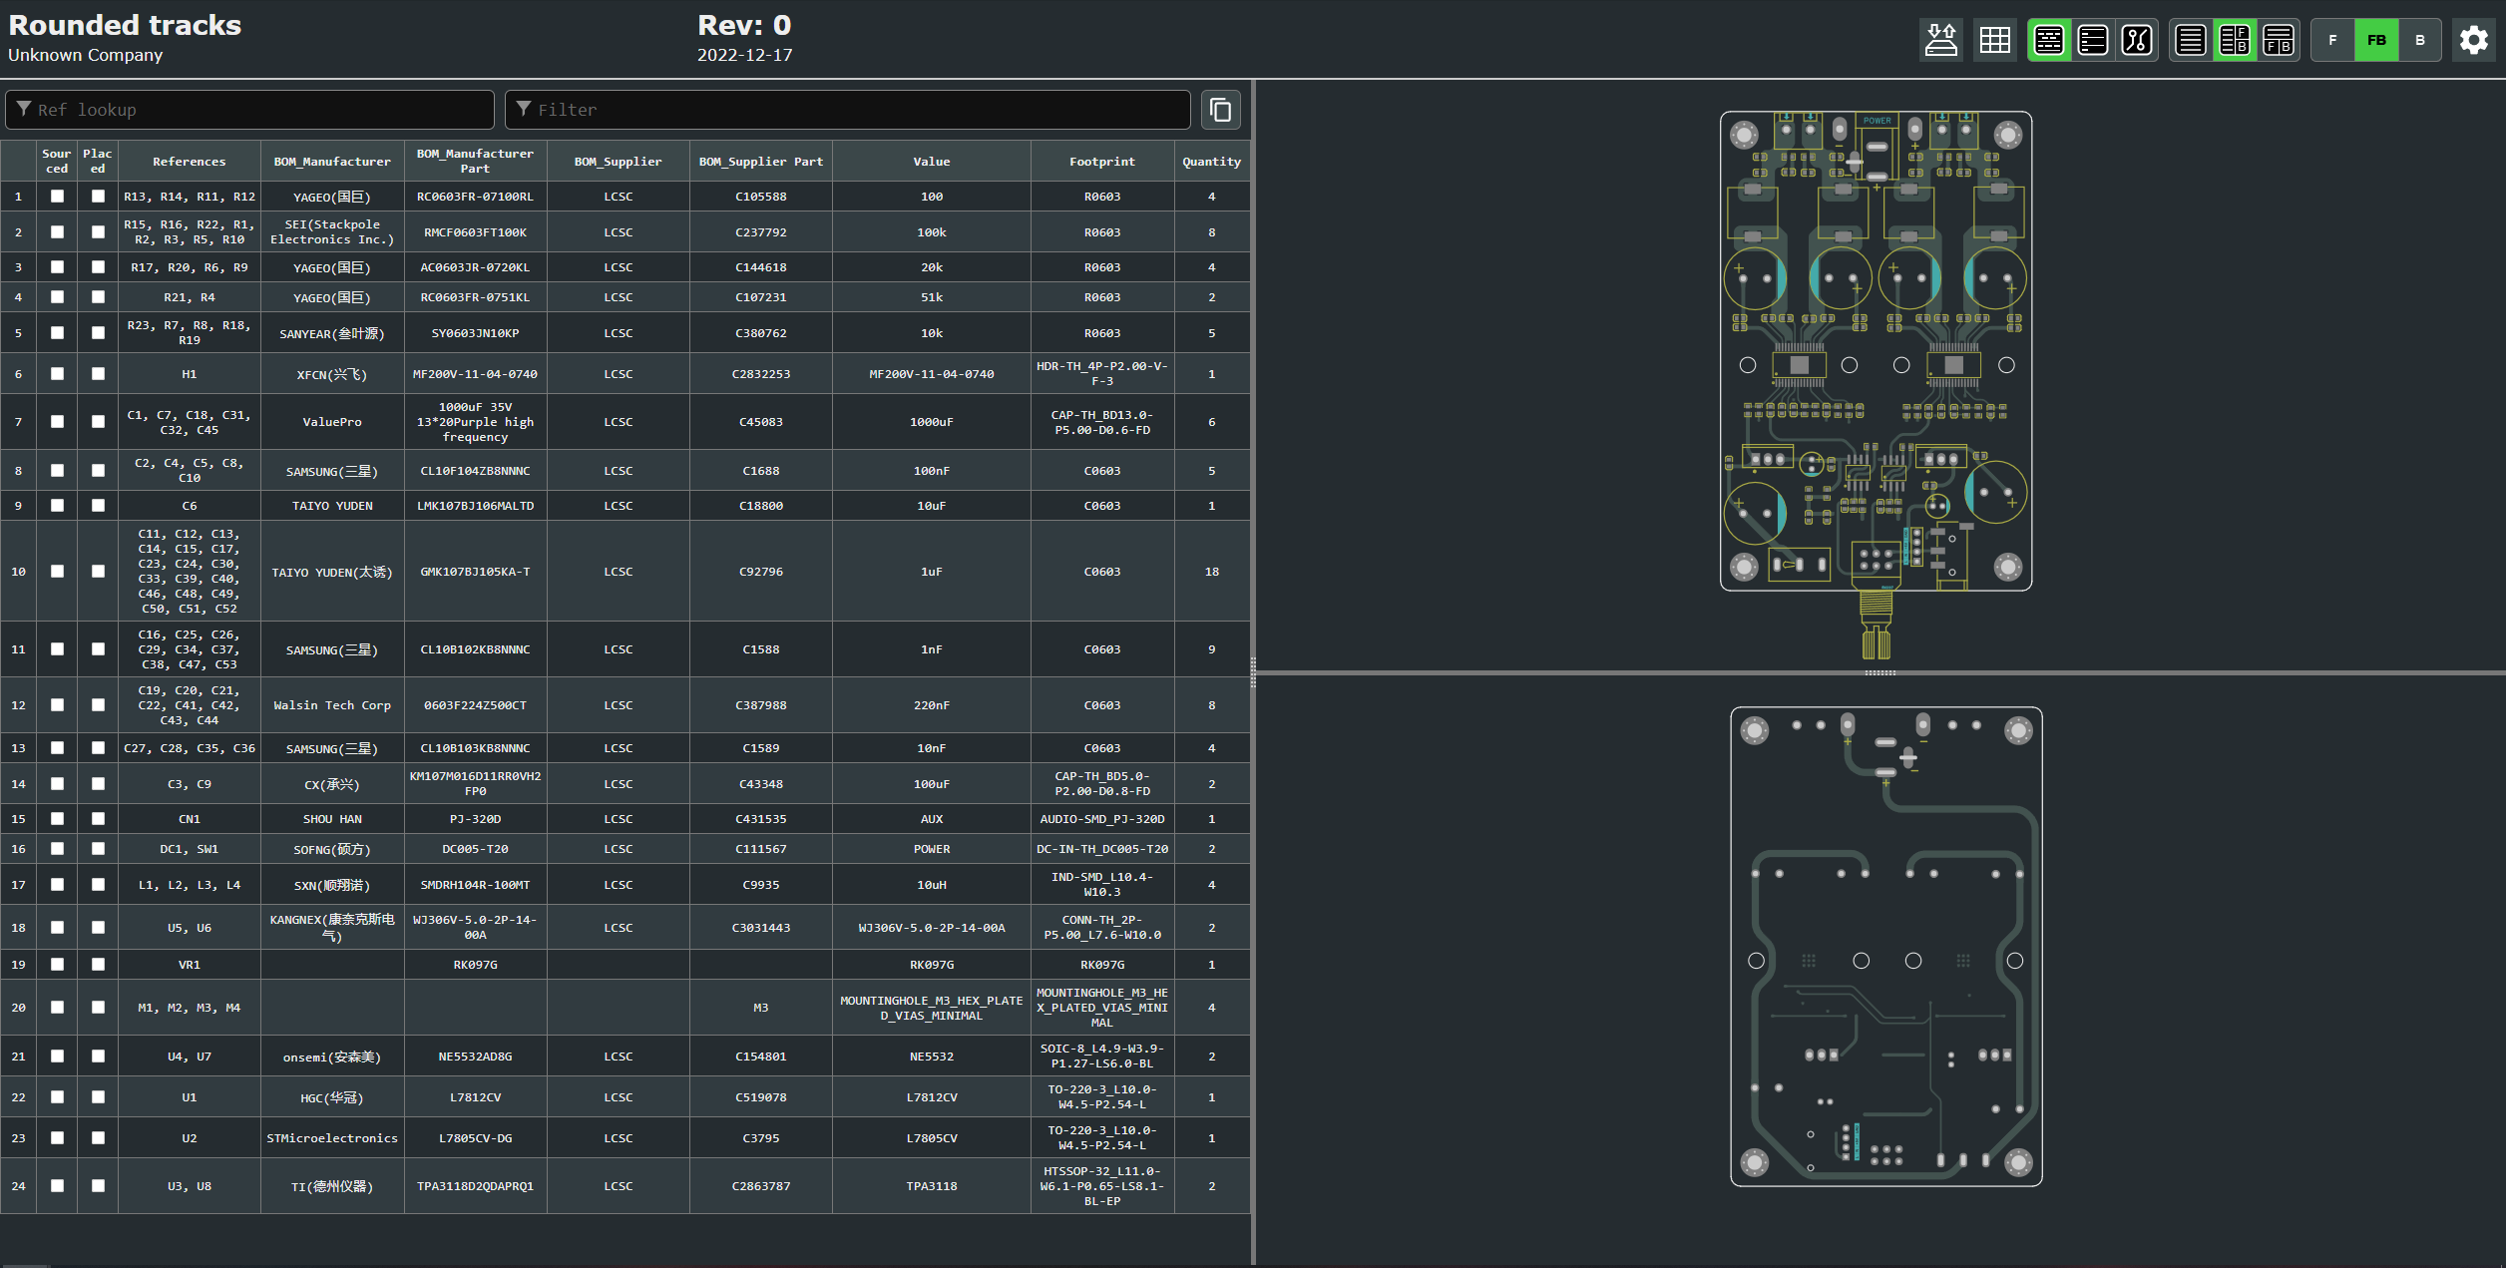Switch to netlist mode icon
The height and width of the screenshot is (1268, 2506).
[x=2137, y=40]
